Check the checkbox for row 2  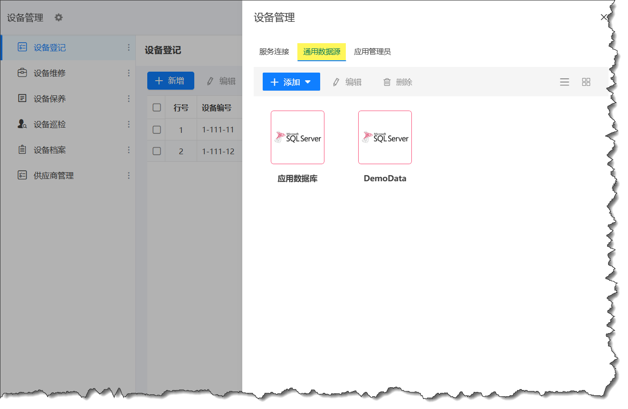(x=156, y=151)
